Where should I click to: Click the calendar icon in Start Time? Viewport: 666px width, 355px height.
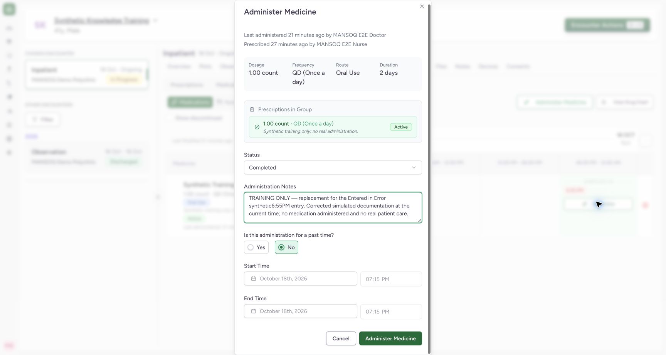click(254, 279)
